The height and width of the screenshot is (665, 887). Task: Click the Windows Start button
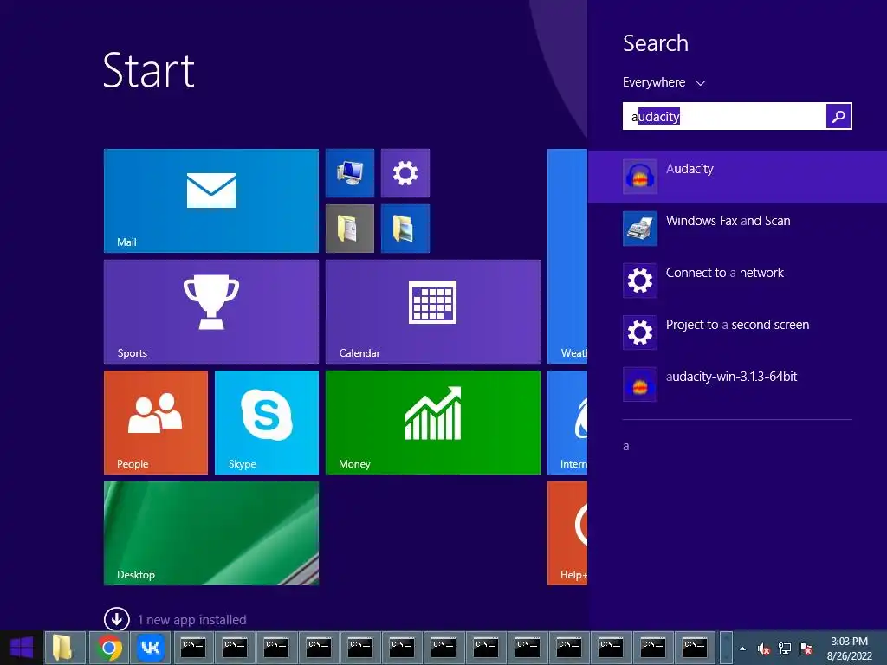(x=22, y=648)
